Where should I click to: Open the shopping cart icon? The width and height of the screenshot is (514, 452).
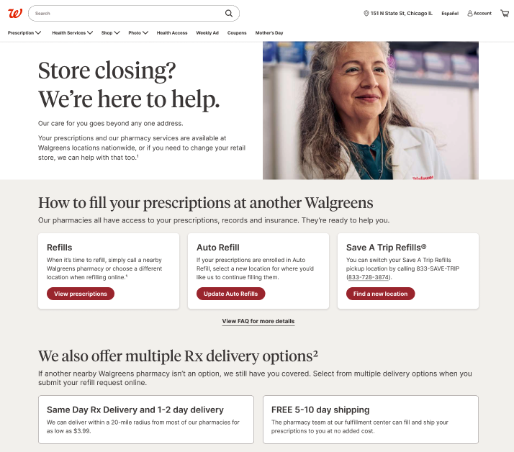point(505,14)
